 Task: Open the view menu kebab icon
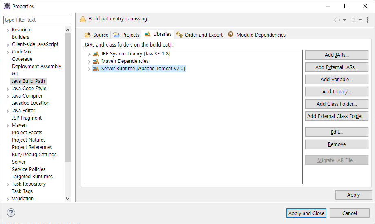point(368,20)
